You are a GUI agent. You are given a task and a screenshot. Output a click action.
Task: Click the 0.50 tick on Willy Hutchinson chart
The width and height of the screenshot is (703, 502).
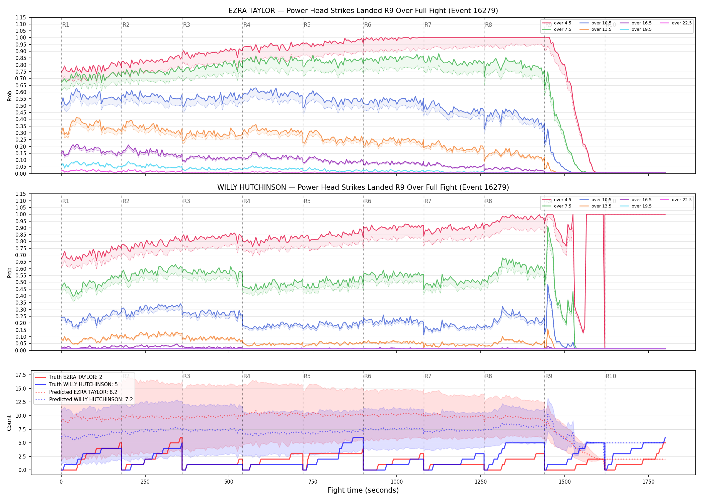click(x=21, y=282)
